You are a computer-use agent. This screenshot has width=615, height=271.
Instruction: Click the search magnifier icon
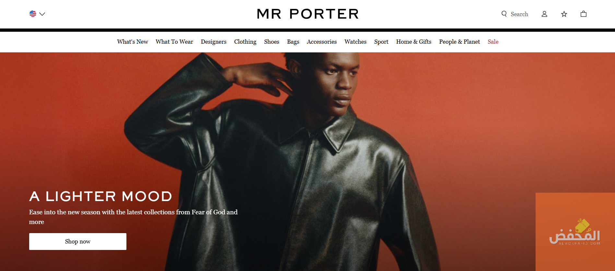click(x=504, y=14)
